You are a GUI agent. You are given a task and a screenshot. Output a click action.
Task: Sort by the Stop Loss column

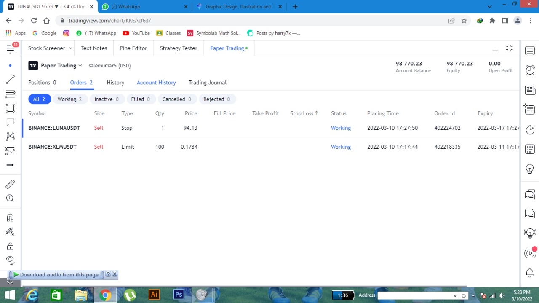click(304, 113)
